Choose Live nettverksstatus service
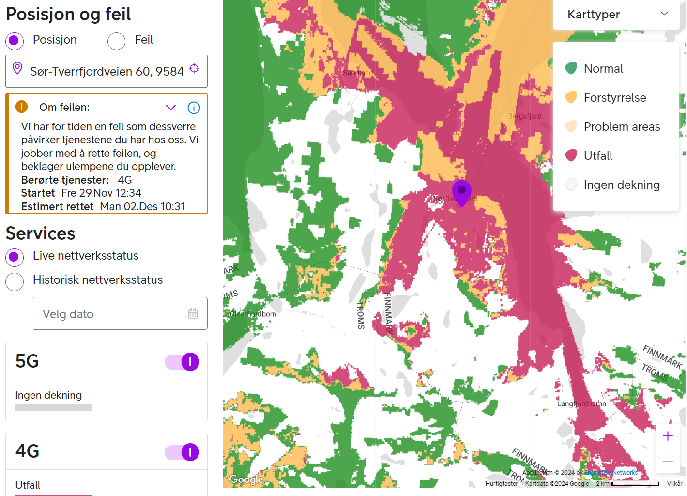Screen dimensions: 687x496 (x=15, y=257)
